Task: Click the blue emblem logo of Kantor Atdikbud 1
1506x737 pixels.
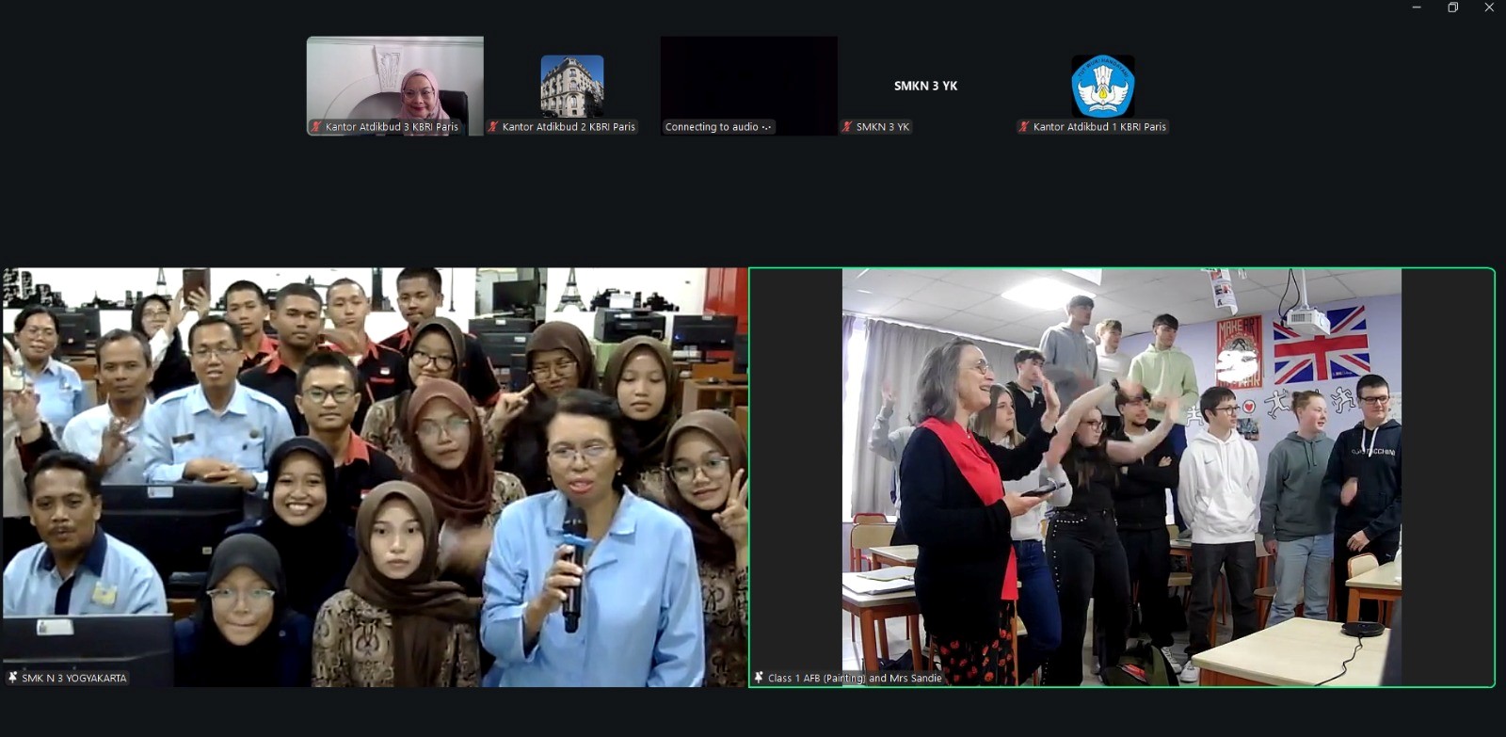Action: pyautogui.click(x=1103, y=86)
